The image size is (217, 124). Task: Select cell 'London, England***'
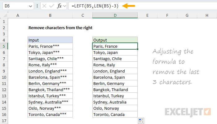pos(50,71)
